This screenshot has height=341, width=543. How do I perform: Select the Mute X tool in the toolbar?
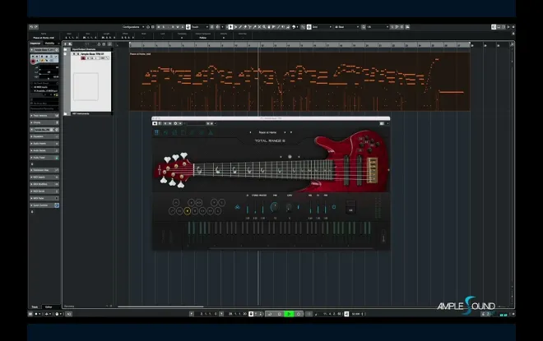(259, 26)
